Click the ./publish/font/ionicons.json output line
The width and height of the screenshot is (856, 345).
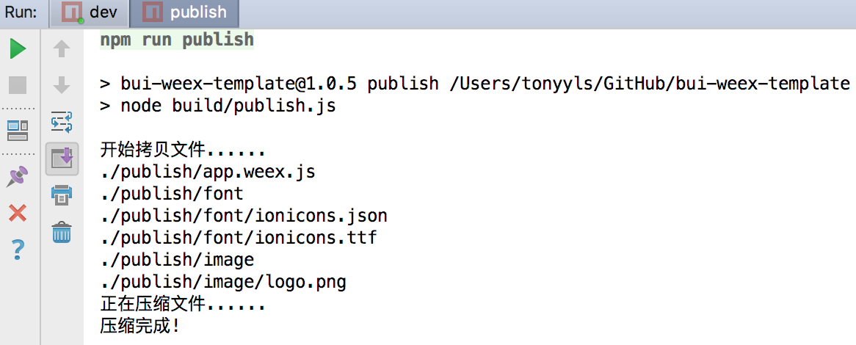click(244, 216)
